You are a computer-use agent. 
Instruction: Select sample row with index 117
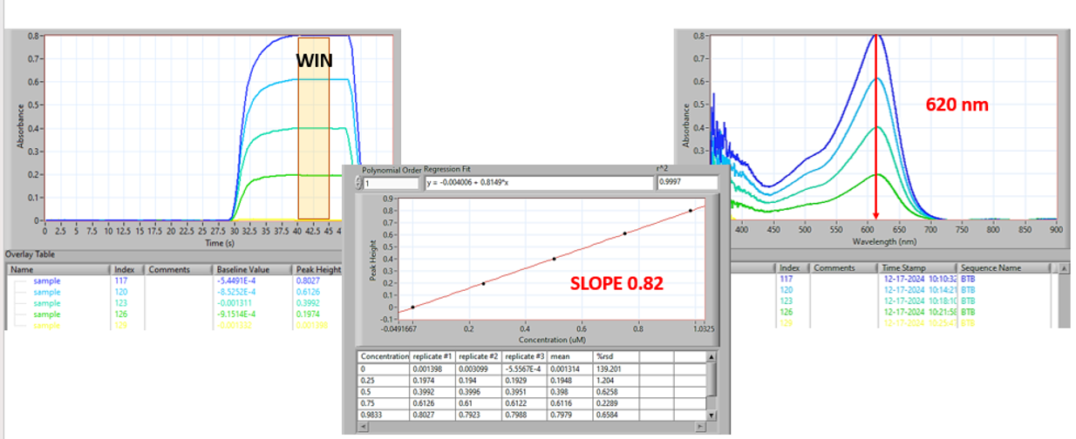click(48, 281)
